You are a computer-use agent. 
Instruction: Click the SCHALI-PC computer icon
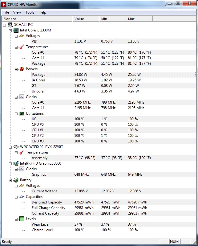click(x=10, y=25)
